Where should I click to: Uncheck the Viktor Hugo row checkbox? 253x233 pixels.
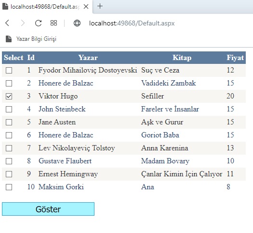tap(9, 97)
